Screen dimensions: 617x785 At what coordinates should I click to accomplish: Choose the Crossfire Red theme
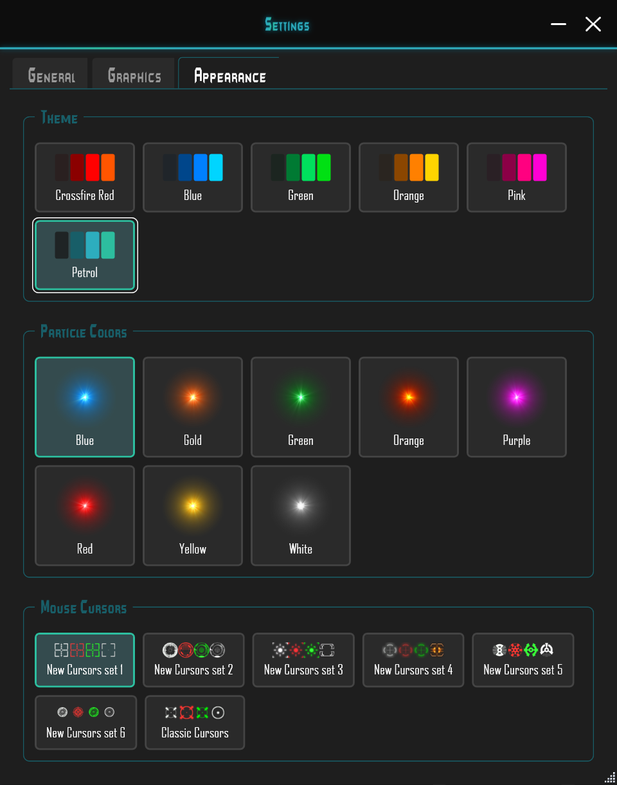[x=85, y=177]
